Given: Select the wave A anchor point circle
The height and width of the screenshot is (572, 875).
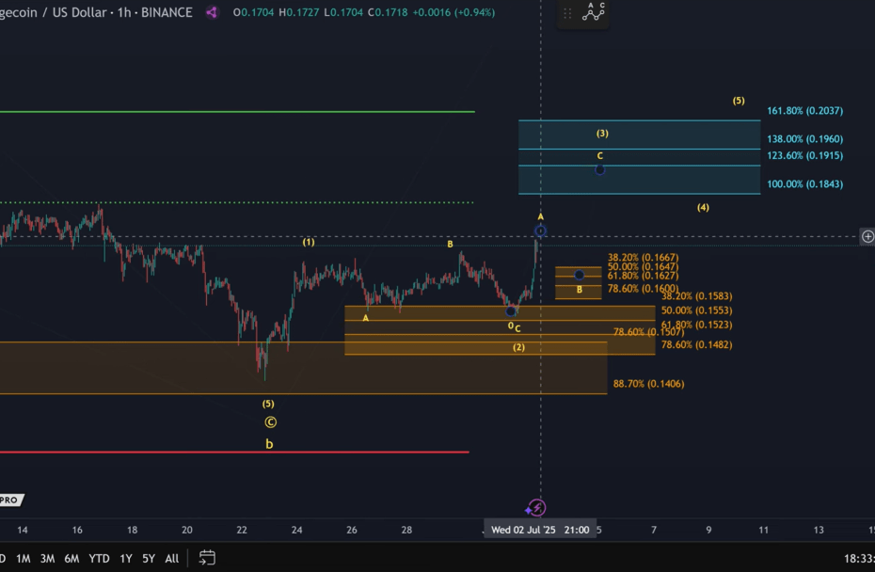Looking at the screenshot, I should click(x=540, y=230).
